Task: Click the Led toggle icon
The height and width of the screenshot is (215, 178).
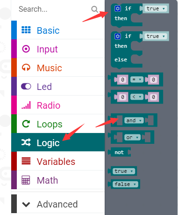Action: coord(26,86)
